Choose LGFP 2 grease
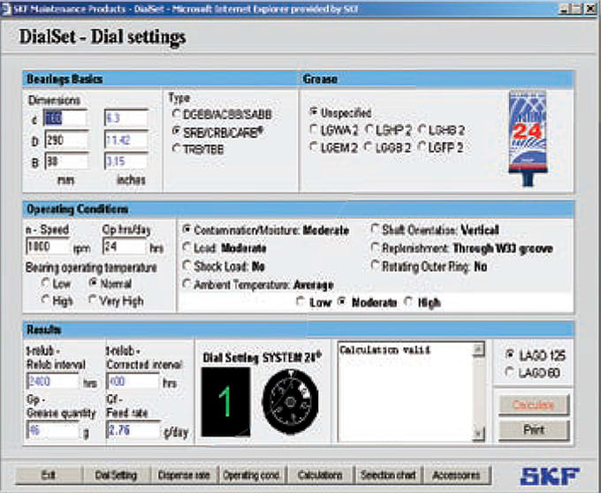Screen dimensions: 601x493 (x=422, y=147)
